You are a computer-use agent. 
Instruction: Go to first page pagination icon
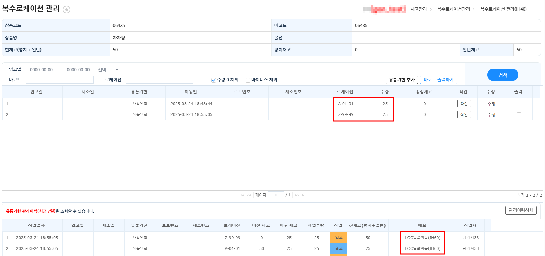coord(242,195)
